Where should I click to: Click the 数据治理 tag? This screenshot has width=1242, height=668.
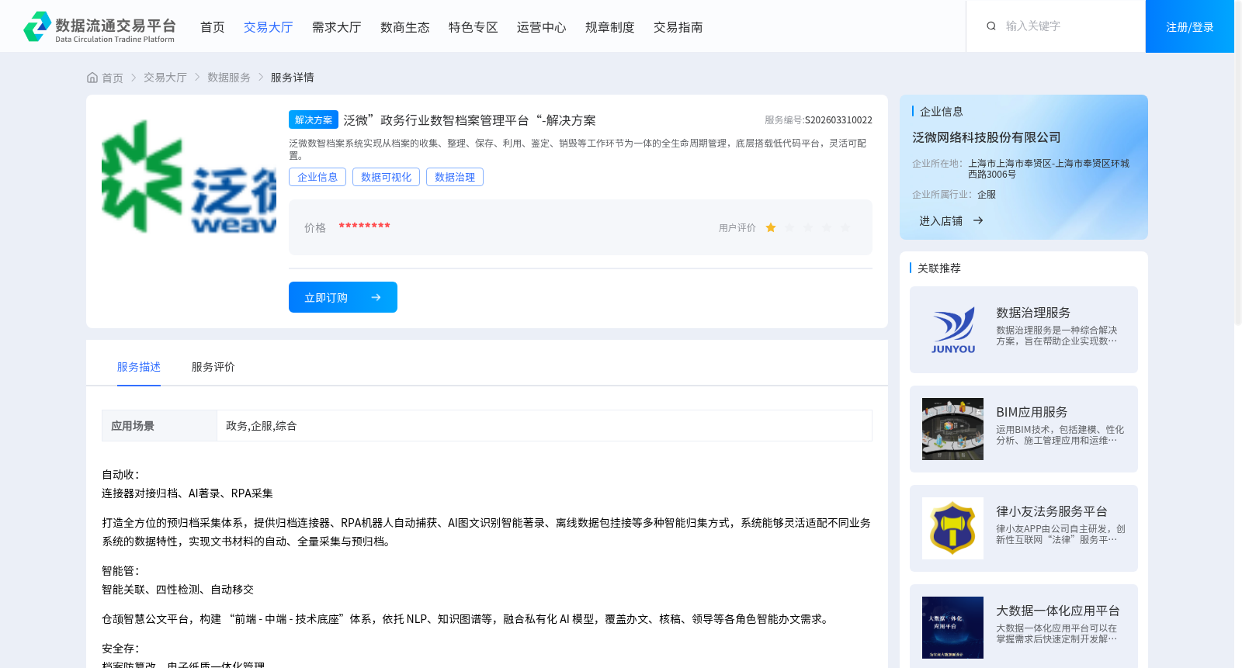pyautogui.click(x=455, y=177)
